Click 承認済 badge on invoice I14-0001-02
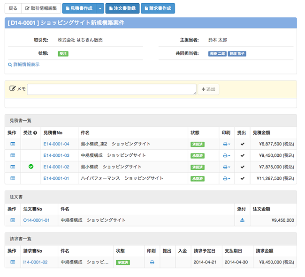 (123, 262)
